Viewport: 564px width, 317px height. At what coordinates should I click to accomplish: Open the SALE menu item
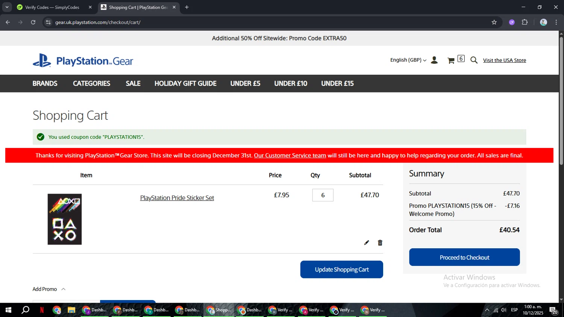pyautogui.click(x=133, y=83)
